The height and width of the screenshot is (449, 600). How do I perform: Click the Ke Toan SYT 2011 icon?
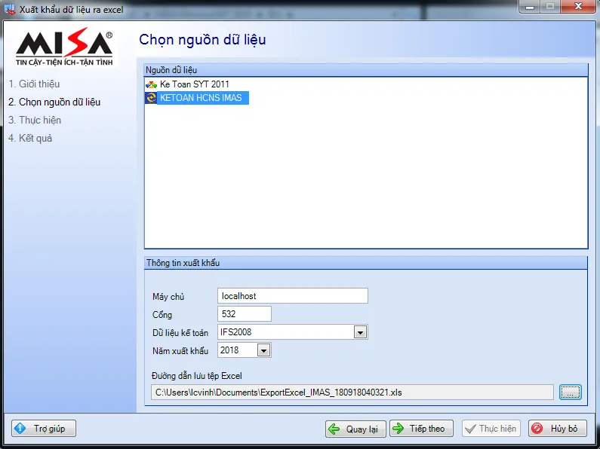coord(152,84)
